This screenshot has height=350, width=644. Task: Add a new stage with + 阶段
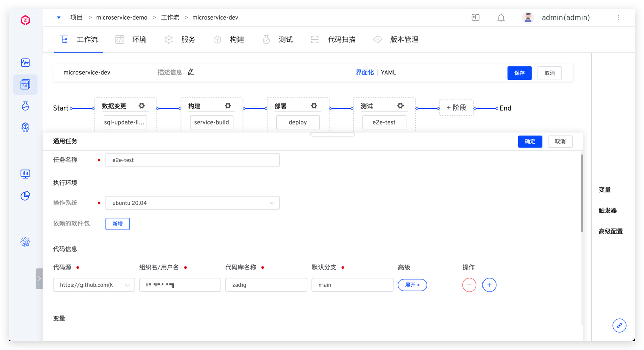456,107
